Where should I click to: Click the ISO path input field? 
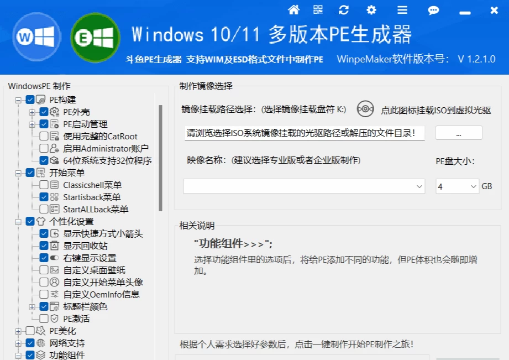(x=305, y=133)
